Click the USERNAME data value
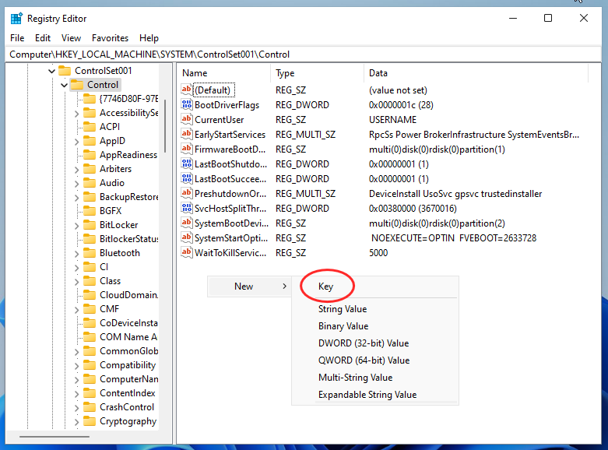This screenshot has height=450, width=608. coord(392,119)
